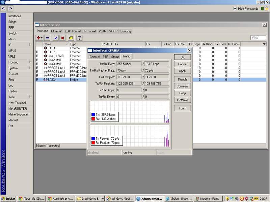Click the blue Tx Packet color swatch
The width and height of the screenshot is (270, 202).
[93, 138]
